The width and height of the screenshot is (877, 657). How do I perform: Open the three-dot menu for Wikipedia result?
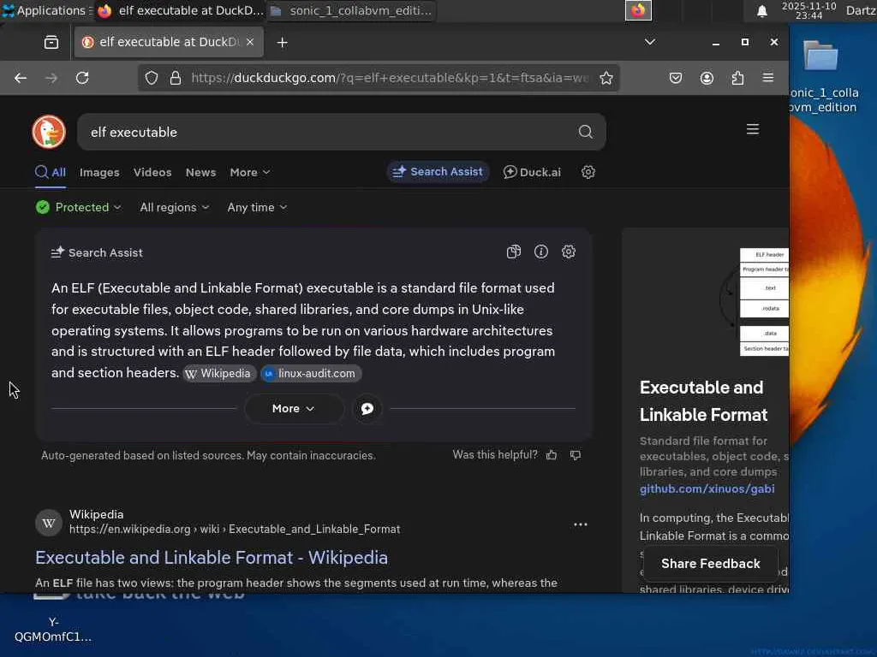(x=581, y=524)
